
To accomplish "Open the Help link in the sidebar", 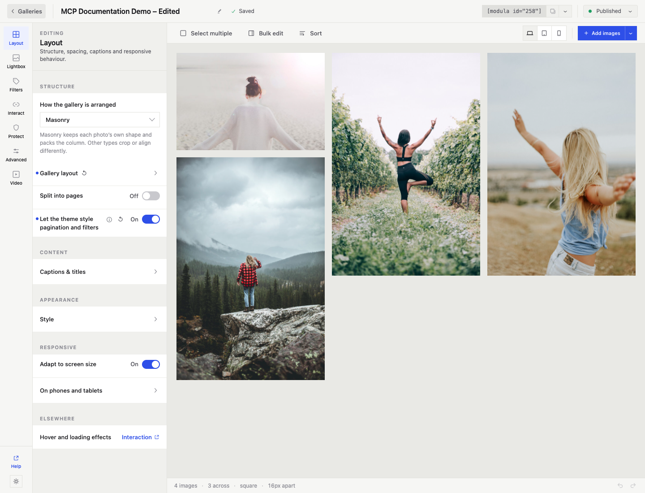I will (16, 462).
